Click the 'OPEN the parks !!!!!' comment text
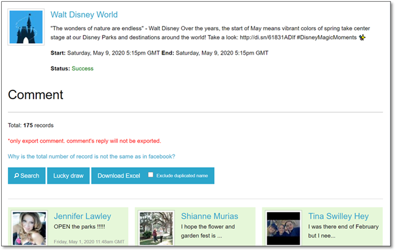396x251 pixels. tap(80, 227)
